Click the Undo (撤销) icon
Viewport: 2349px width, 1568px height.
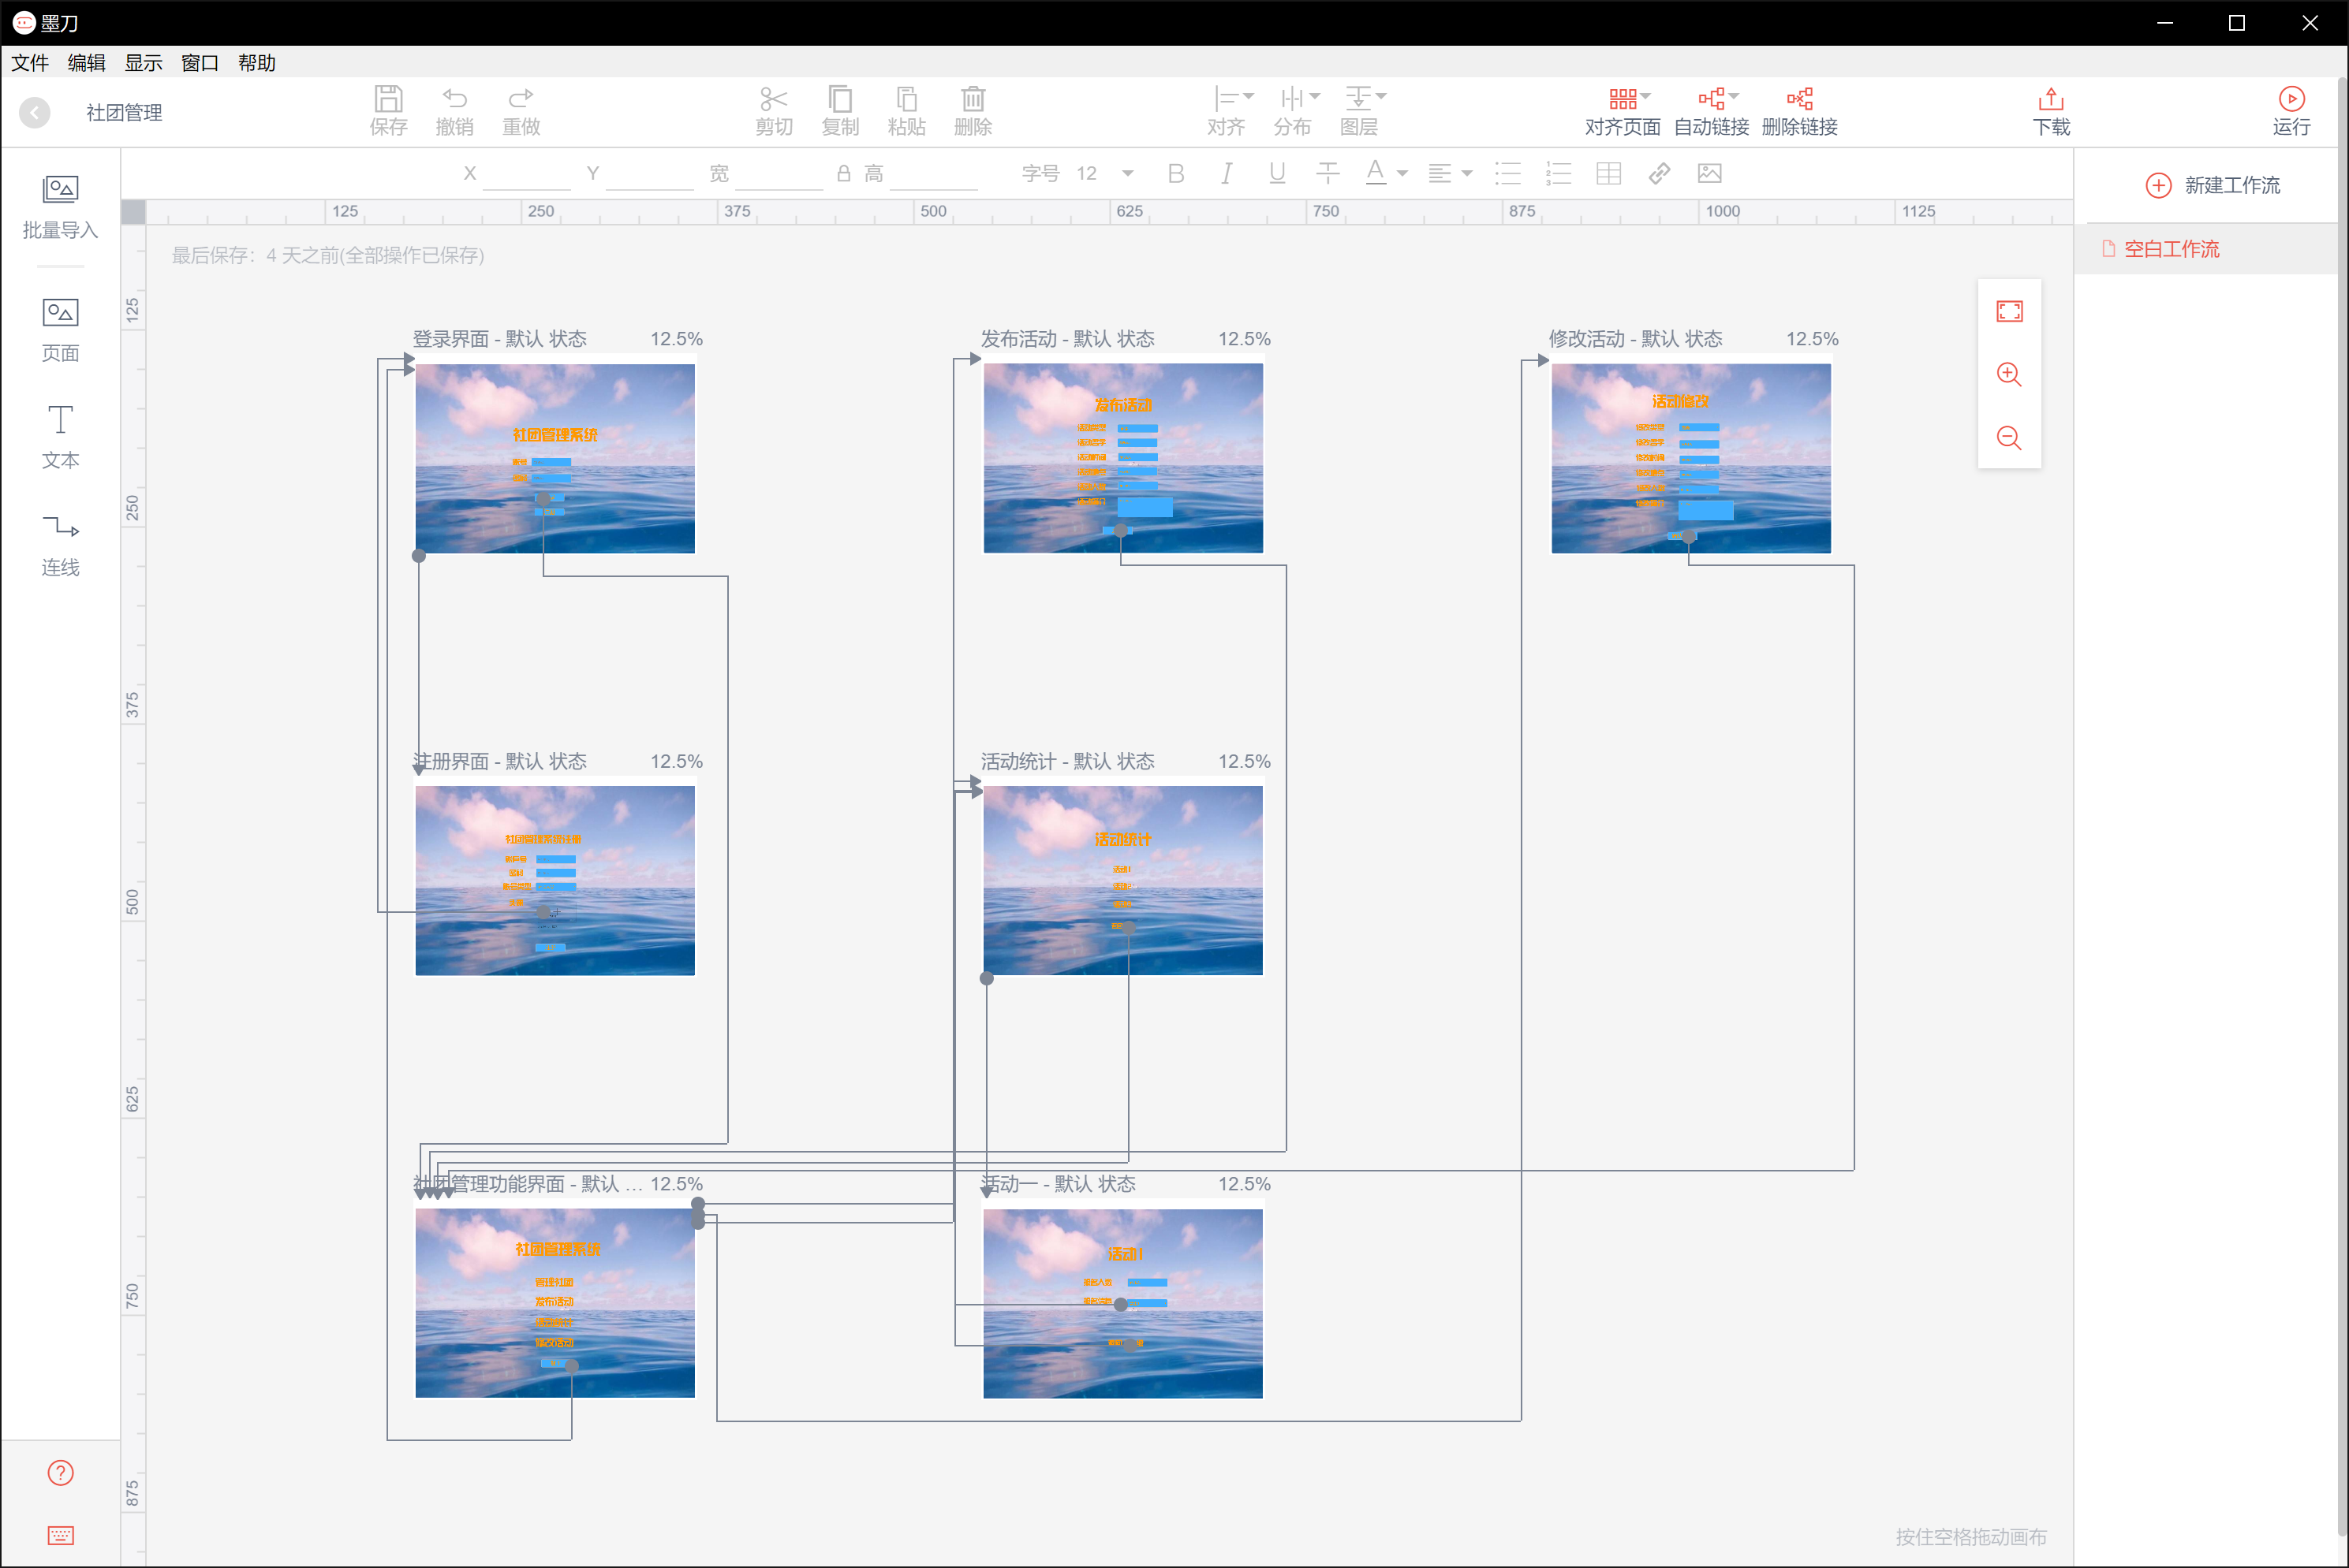[454, 99]
